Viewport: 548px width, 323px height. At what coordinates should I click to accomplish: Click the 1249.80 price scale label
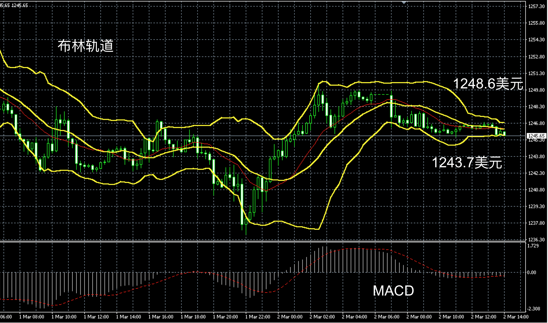(536, 90)
